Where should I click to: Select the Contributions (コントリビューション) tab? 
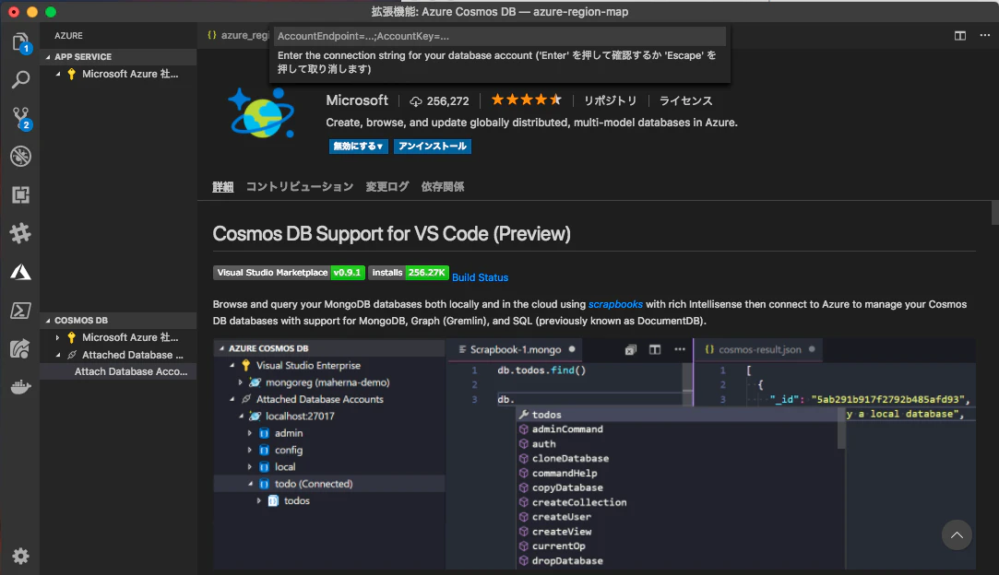click(x=300, y=186)
